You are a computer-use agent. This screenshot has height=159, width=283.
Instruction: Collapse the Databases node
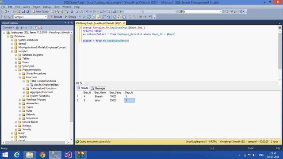coord(8,36)
